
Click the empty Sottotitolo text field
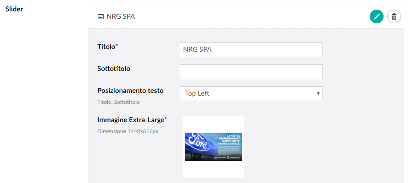point(251,72)
